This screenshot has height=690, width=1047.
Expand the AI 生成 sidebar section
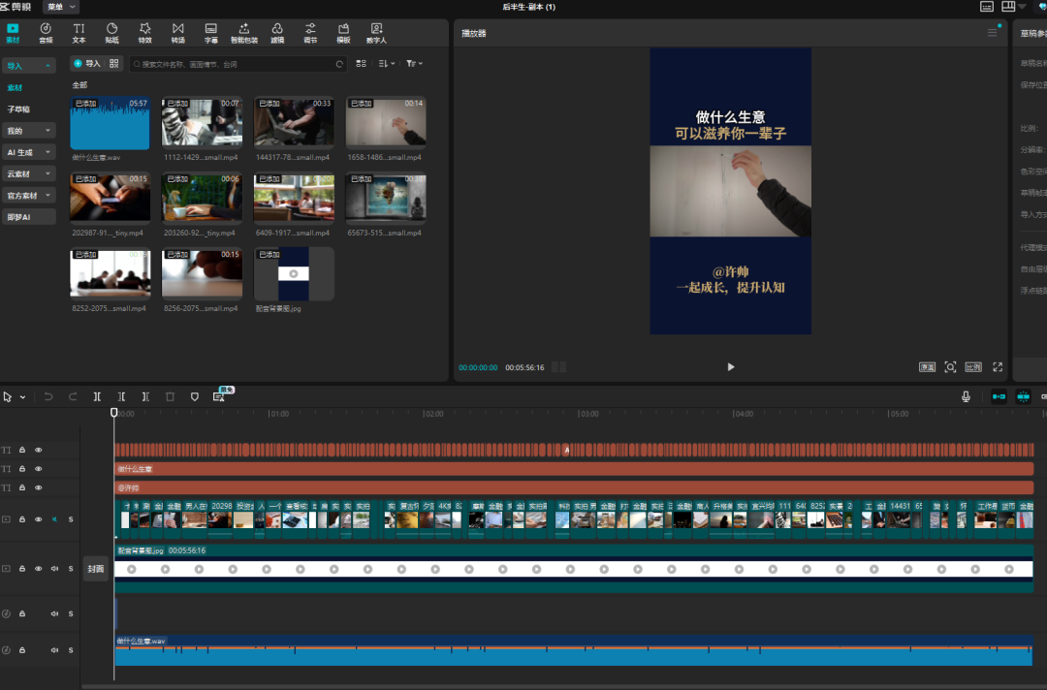coord(28,152)
